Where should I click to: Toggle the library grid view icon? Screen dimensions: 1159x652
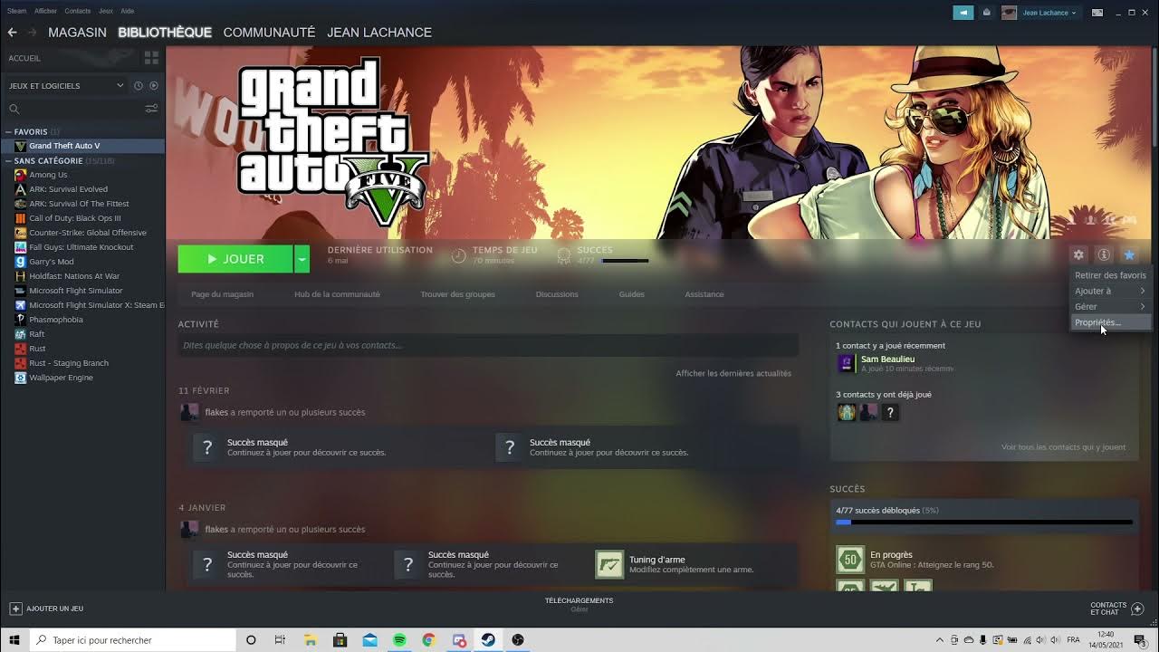151,58
